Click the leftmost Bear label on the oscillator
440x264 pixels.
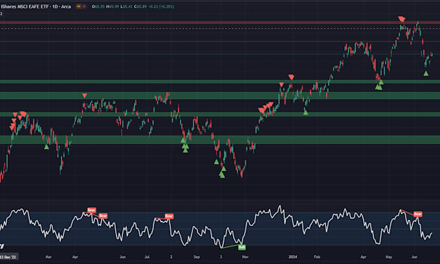coord(91,210)
